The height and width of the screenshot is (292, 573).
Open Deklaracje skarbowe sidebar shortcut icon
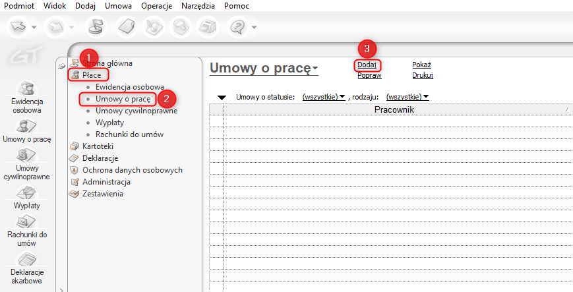tap(26, 268)
